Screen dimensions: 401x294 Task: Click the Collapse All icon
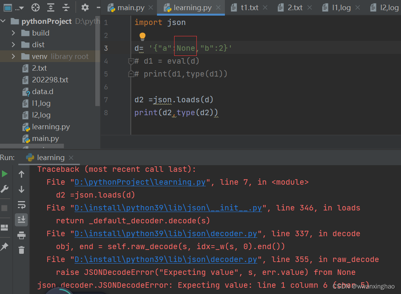click(x=66, y=8)
